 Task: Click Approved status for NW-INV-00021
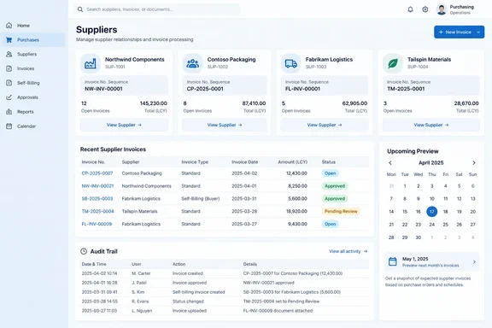pyautogui.click(x=335, y=186)
